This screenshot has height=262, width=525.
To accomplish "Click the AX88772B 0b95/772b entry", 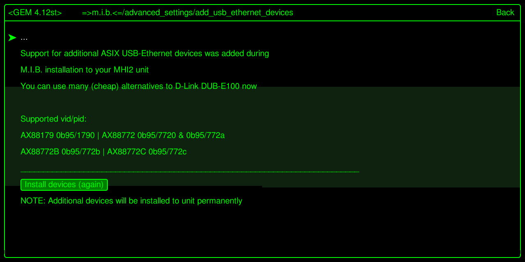I will coord(60,152).
